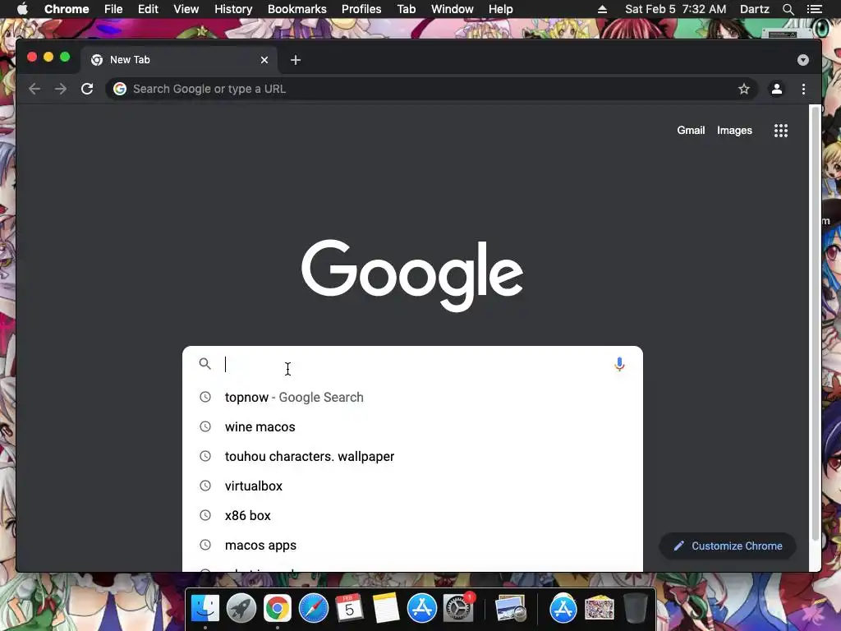
Task: Select the macos apps suggestion
Action: 412,545
